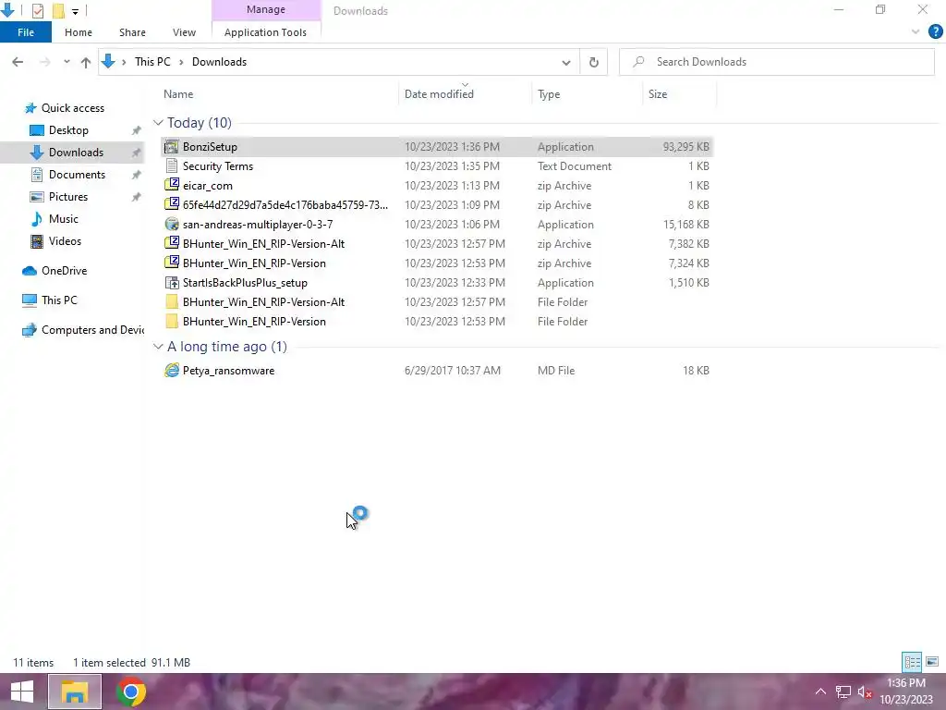Image resolution: width=946 pixels, height=710 pixels.
Task: Select the StartIsBackPlusPlus_setup icon
Action: [172, 283]
